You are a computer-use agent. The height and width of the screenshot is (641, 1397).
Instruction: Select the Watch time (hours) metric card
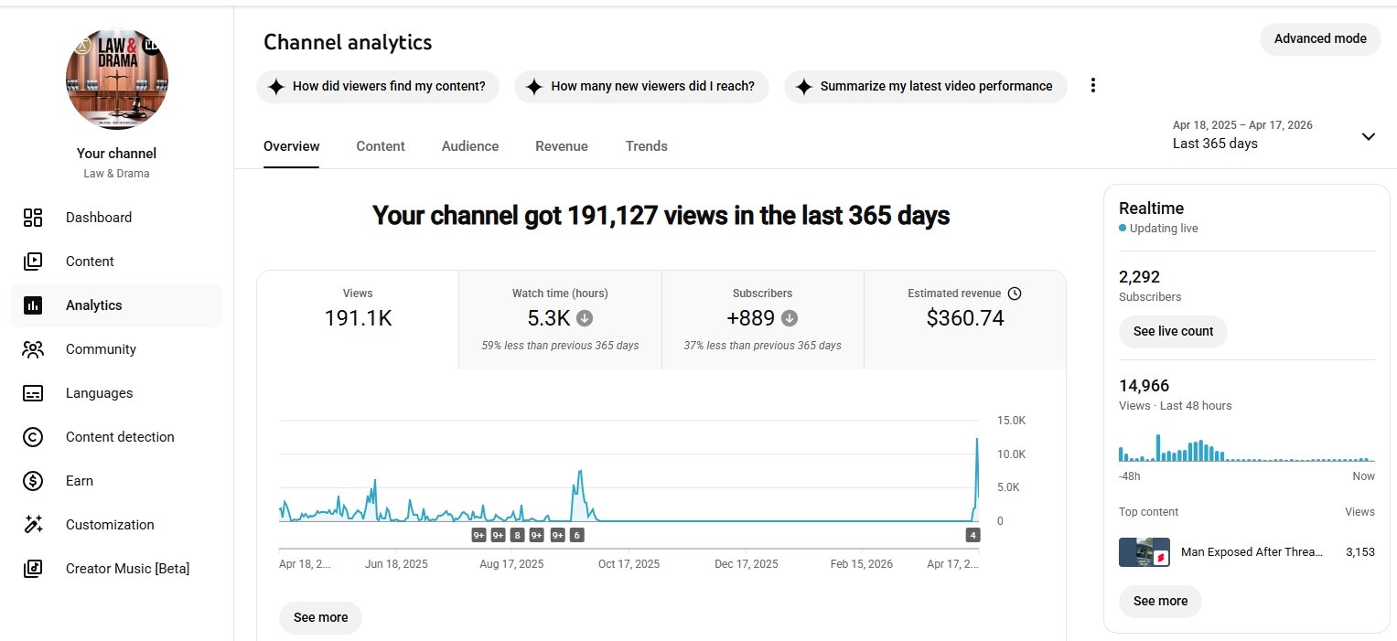click(560, 319)
